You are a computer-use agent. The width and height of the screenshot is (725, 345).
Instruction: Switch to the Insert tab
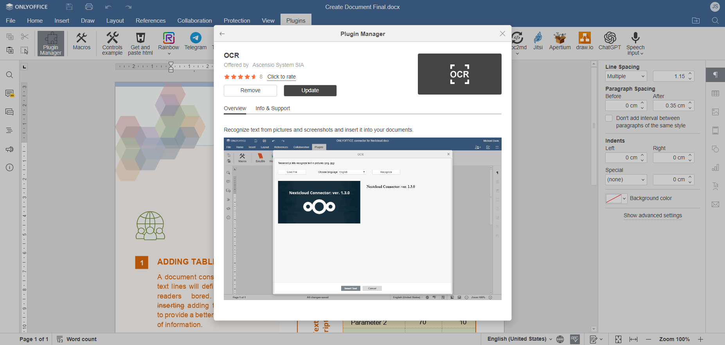coord(62,21)
